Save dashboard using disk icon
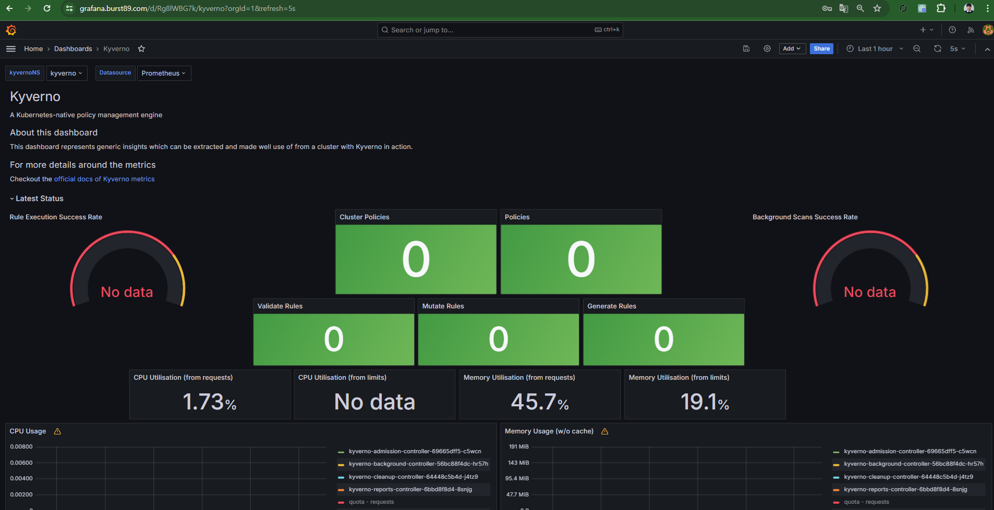 [746, 49]
